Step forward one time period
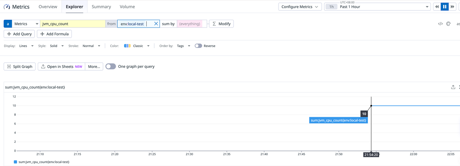 point(452,7)
